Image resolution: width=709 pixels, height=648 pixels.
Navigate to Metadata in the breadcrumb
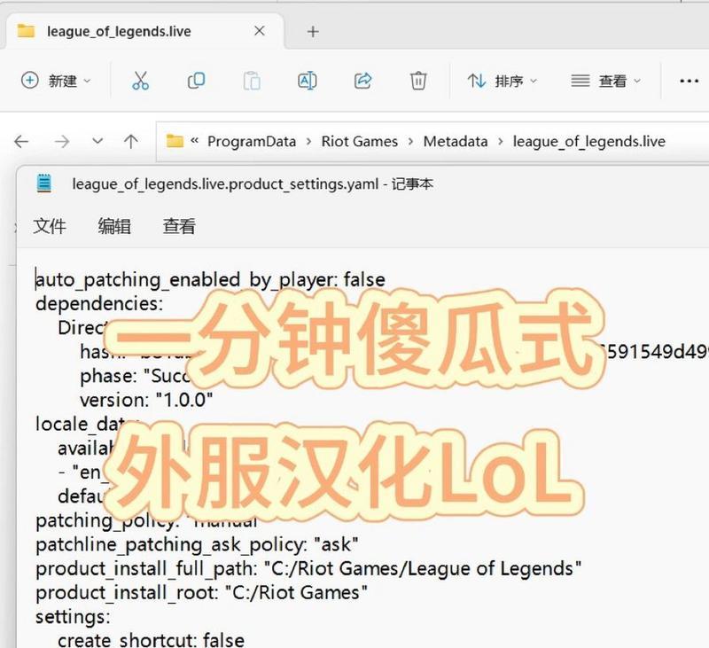pyautogui.click(x=456, y=142)
